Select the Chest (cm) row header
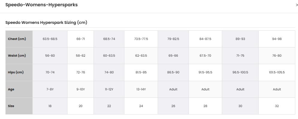 [x=19, y=39]
